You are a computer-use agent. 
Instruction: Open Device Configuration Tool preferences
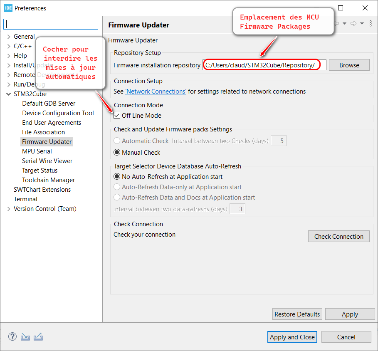[58, 113]
